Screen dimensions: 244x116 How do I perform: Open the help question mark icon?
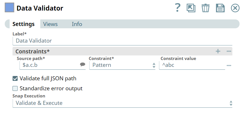click(178, 8)
